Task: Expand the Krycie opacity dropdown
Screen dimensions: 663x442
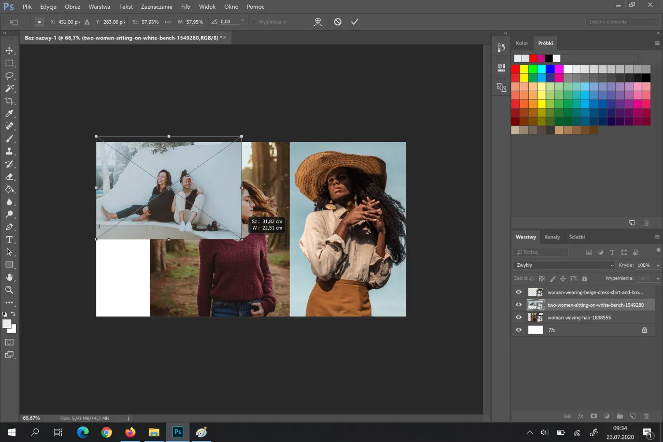Action: click(658, 265)
